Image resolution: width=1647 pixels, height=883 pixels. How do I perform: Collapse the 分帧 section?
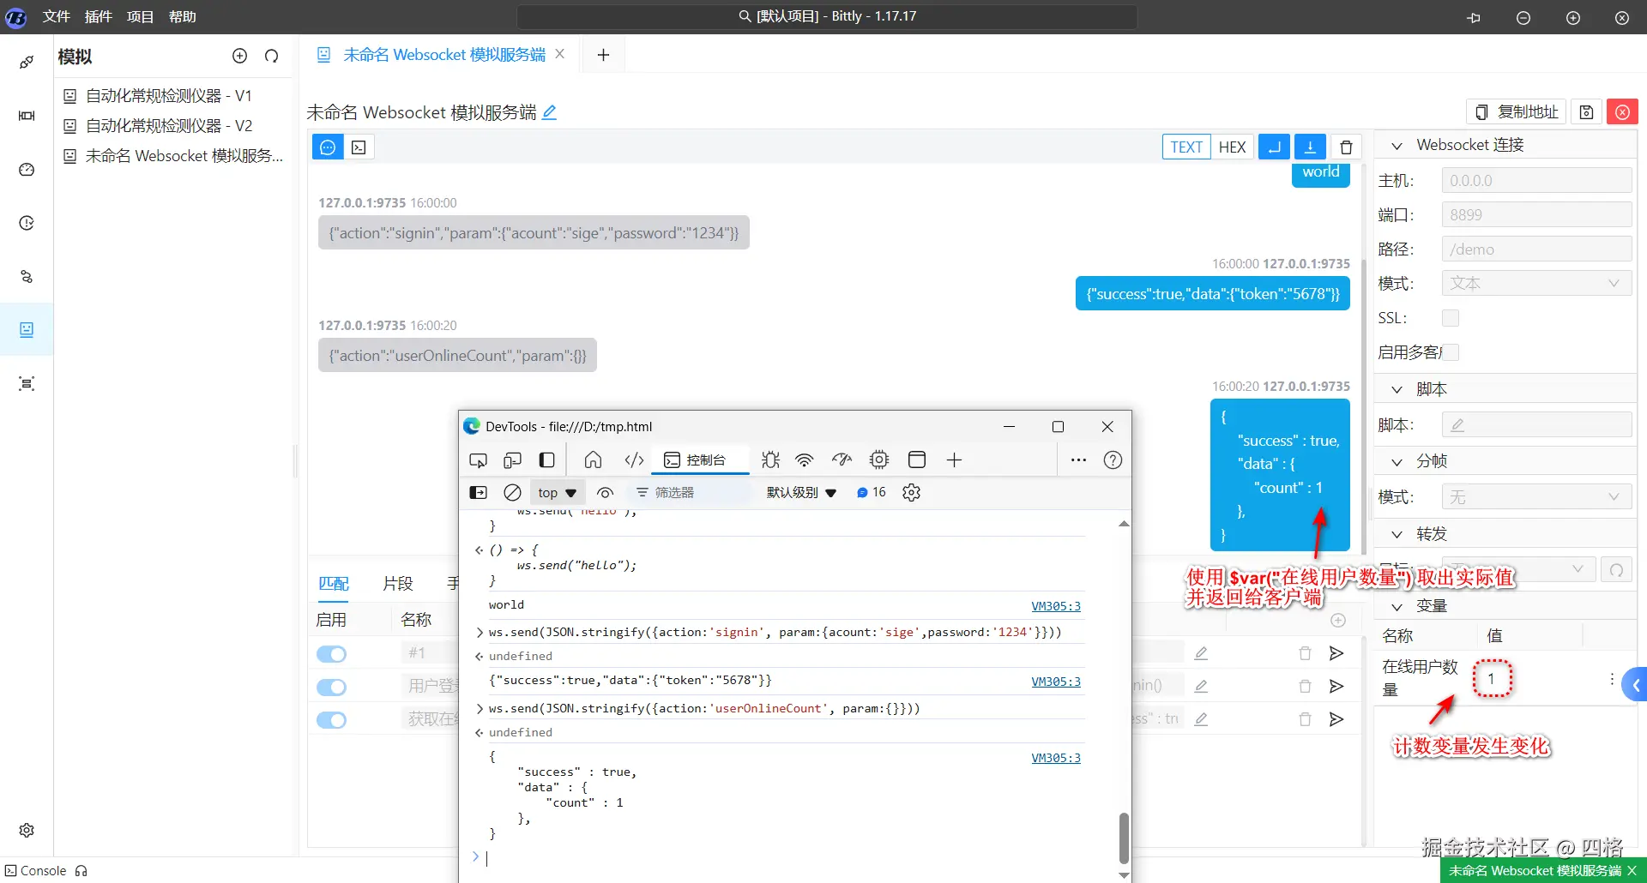tap(1397, 462)
